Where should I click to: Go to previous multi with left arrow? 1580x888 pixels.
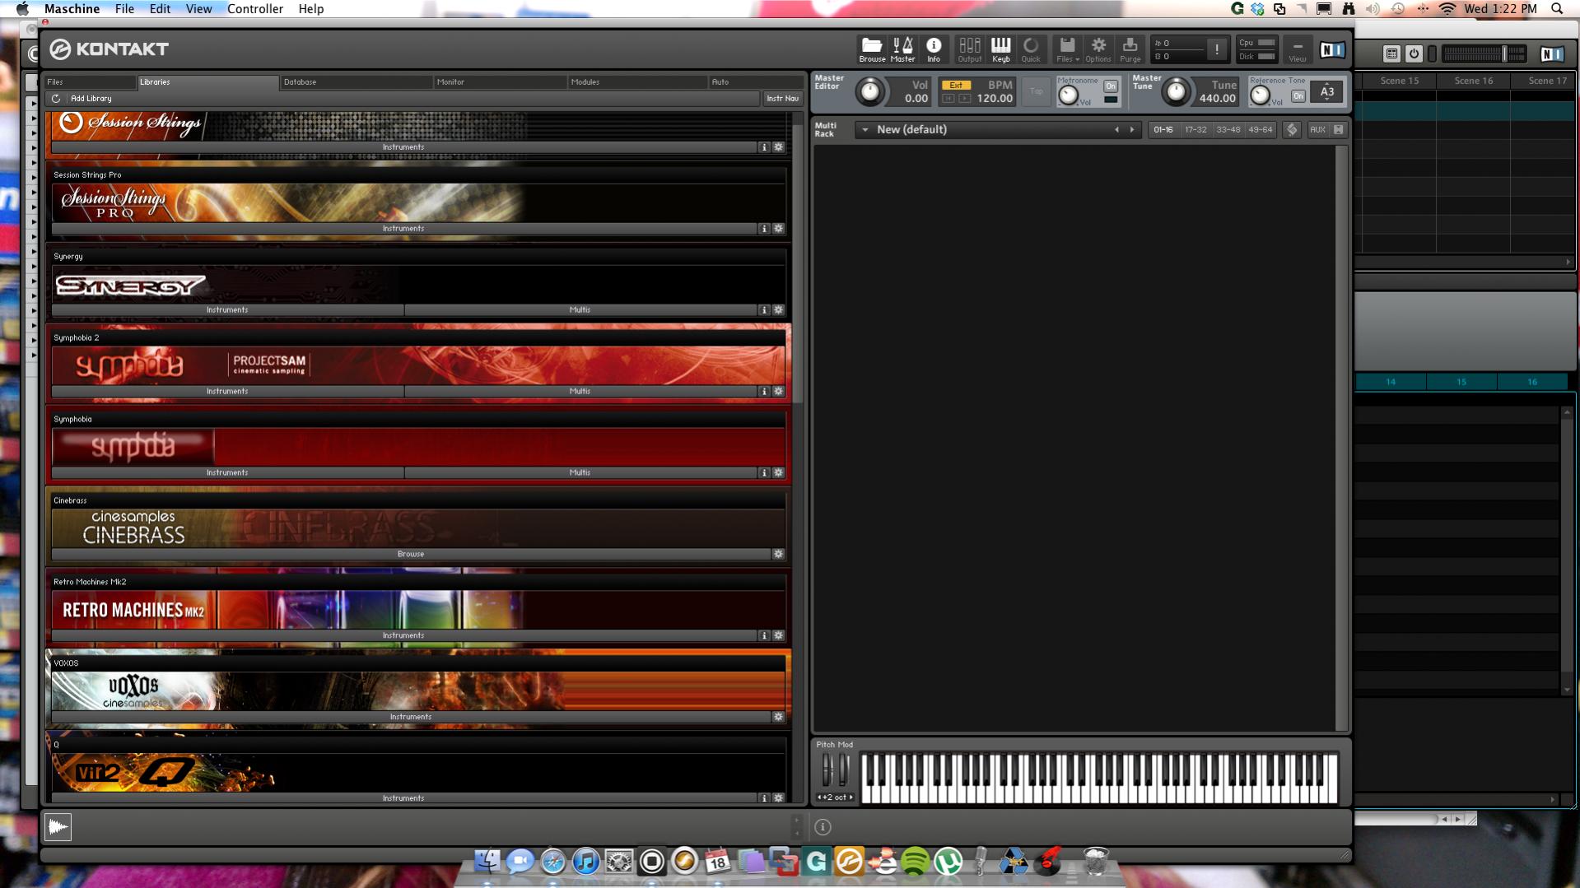tap(1117, 130)
